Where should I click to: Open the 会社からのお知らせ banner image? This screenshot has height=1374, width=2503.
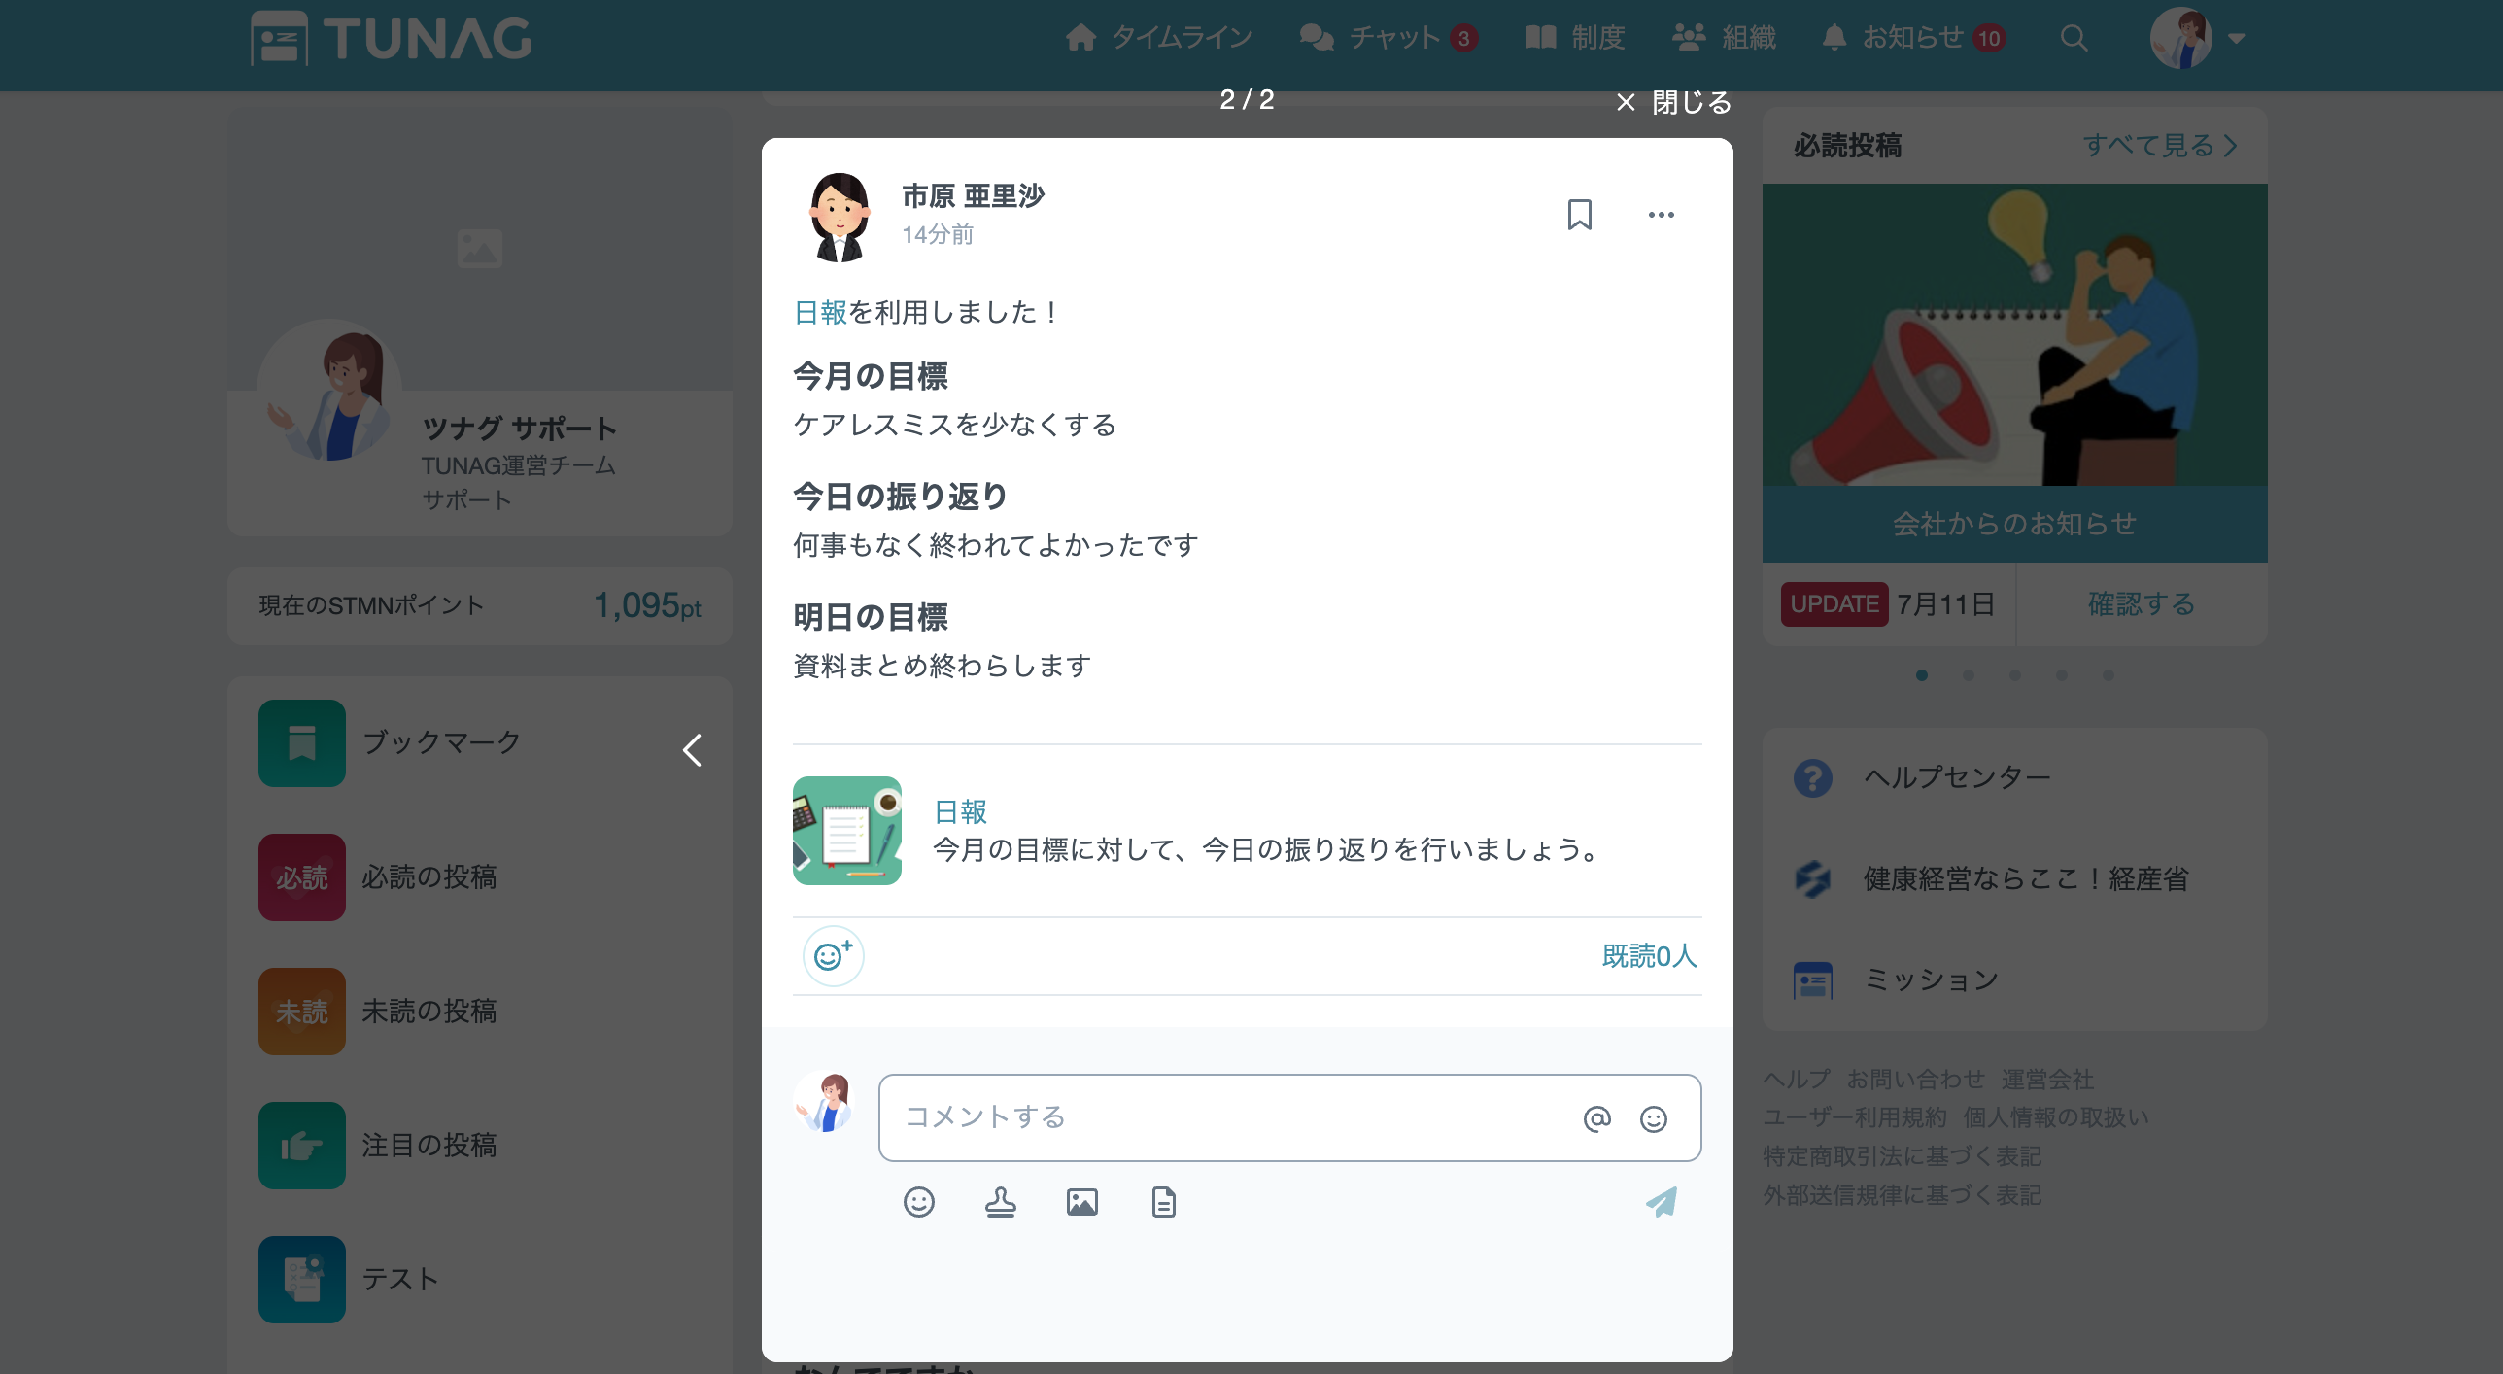click(x=2015, y=373)
